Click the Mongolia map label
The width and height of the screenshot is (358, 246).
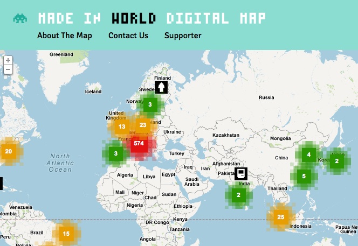280,138
